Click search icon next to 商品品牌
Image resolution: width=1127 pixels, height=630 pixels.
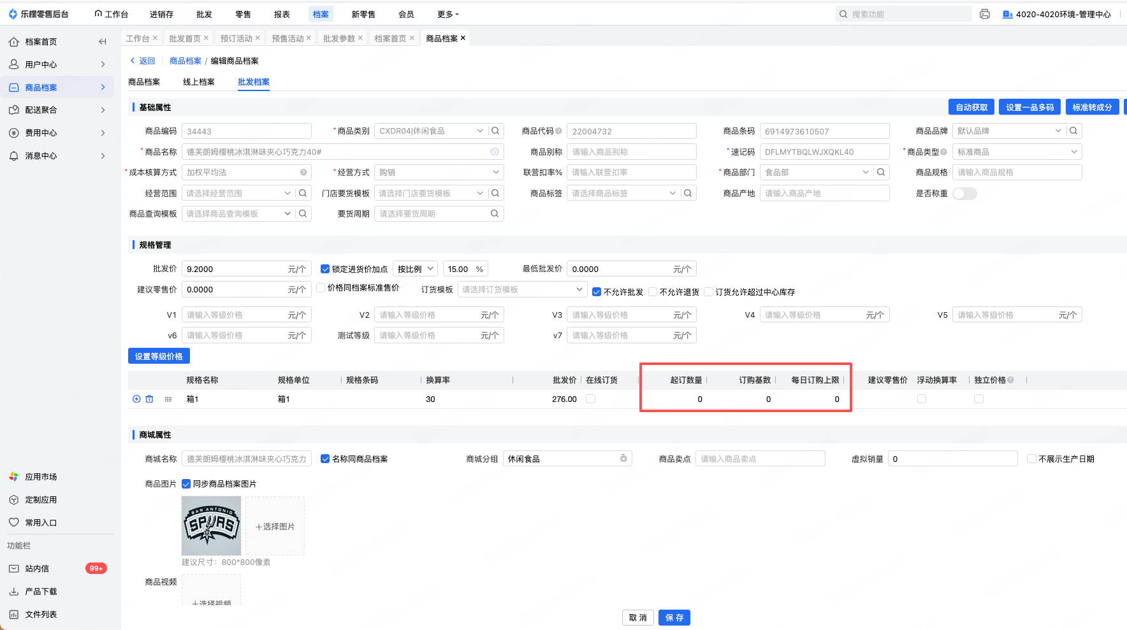1073,131
